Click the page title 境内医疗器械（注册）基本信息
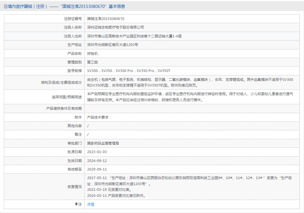This screenshot has width=304, height=213. pyautogui.click(x=67, y=6)
